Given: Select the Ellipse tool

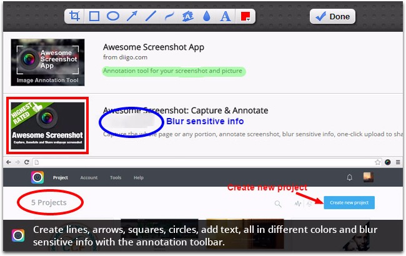Looking at the screenshot, I should [113, 16].
